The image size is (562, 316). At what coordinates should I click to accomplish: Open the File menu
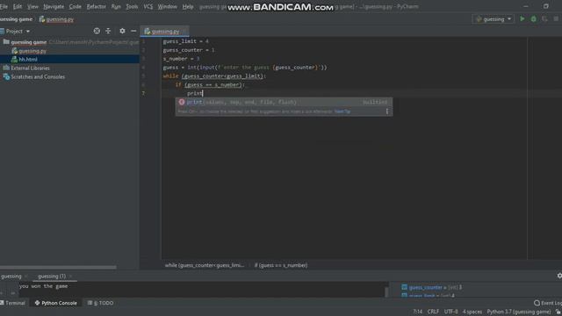point(4,6)
